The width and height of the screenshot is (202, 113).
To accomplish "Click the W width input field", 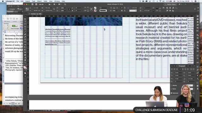I will (48, 8).
